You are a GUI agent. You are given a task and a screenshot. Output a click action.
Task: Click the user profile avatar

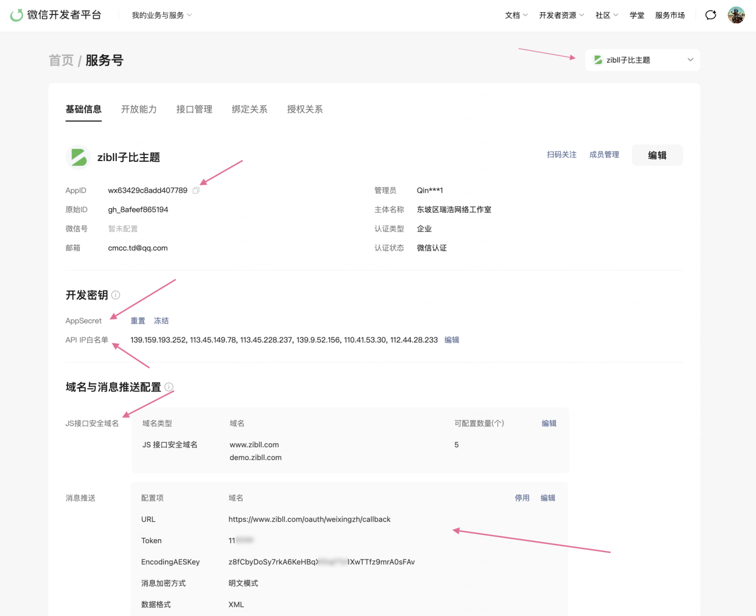736,15
